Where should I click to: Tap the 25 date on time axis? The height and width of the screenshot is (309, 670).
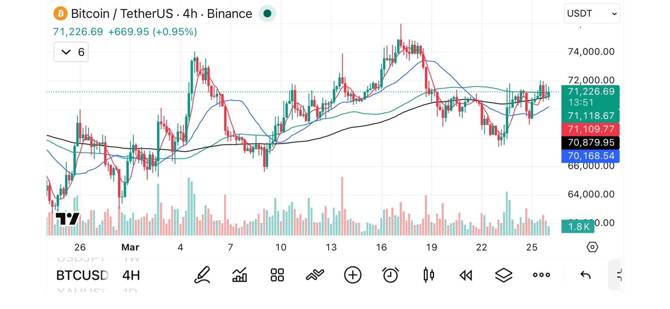[532, 247]
